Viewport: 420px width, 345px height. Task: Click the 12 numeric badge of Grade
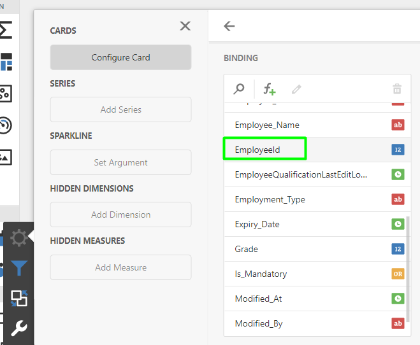point(398,249)
